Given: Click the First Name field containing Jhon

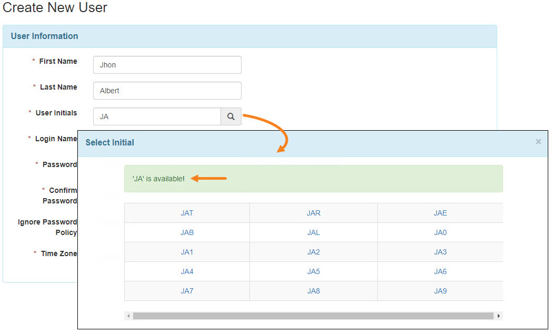Looking at the screenshot, I should click(167, 65).
